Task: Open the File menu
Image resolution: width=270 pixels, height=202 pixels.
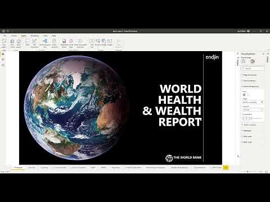Action: coord(4,36)
